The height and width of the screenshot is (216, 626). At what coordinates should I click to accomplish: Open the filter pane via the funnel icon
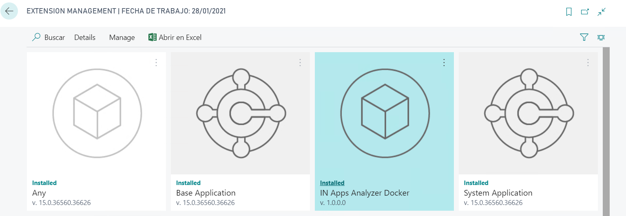[584, 37]
